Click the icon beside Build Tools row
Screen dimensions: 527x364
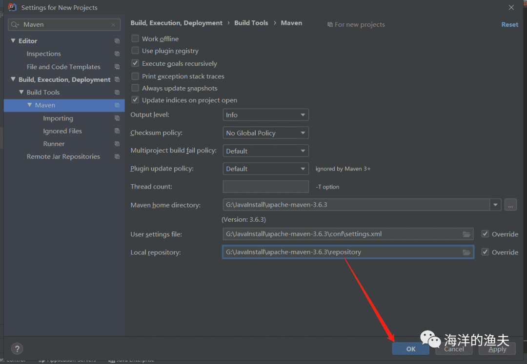[117, 92]
